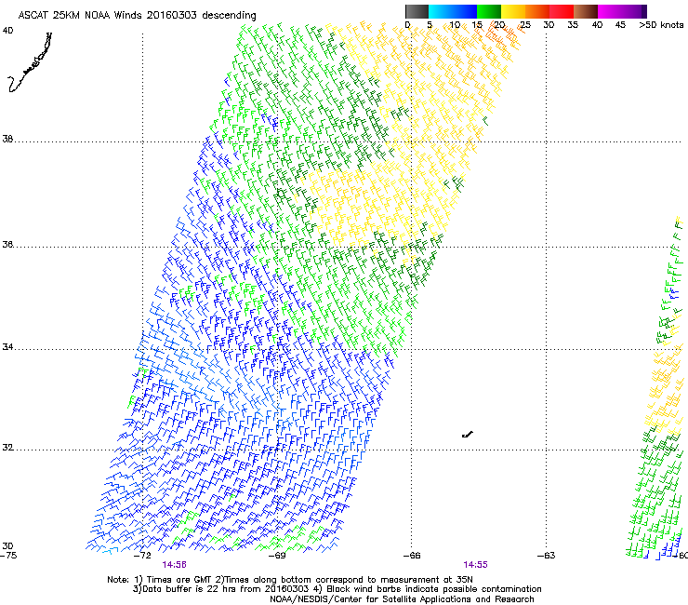The height and width of the screenshot is (605, 688).
Task: Click the latitude label "36"
Action: (x=7, y=244)
